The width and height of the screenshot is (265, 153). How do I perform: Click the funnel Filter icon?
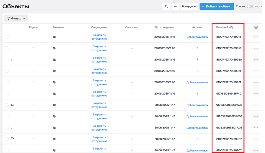pos(8,19)
